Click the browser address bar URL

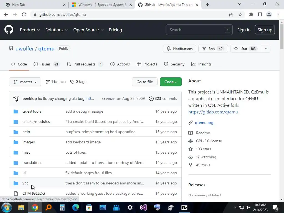(x=62, y=14)
